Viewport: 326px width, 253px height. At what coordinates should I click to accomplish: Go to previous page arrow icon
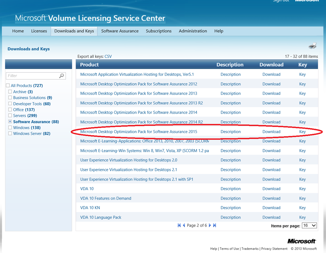[x=184, y=225]
